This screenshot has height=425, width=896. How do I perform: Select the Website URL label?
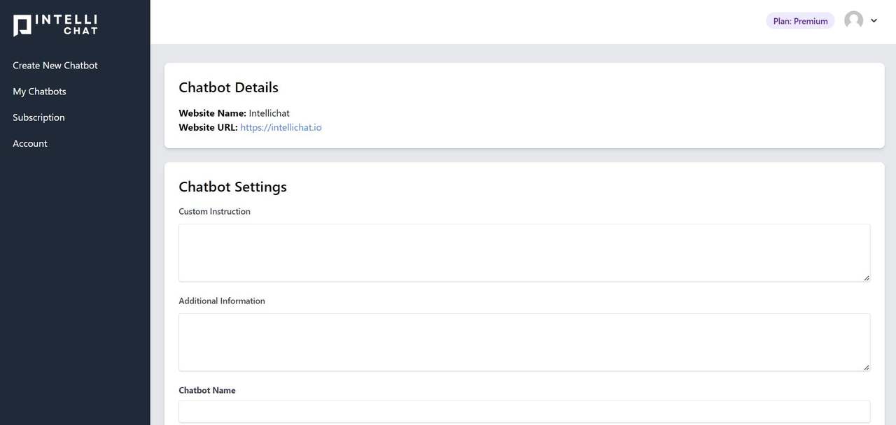click(208, 127)
